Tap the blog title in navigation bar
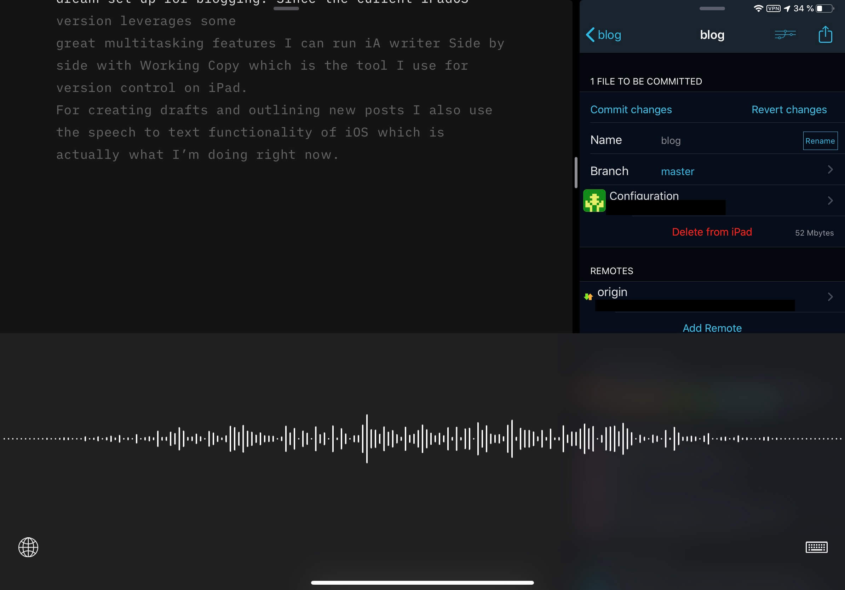This screenshot has width=845, height=590. (712, 35)
